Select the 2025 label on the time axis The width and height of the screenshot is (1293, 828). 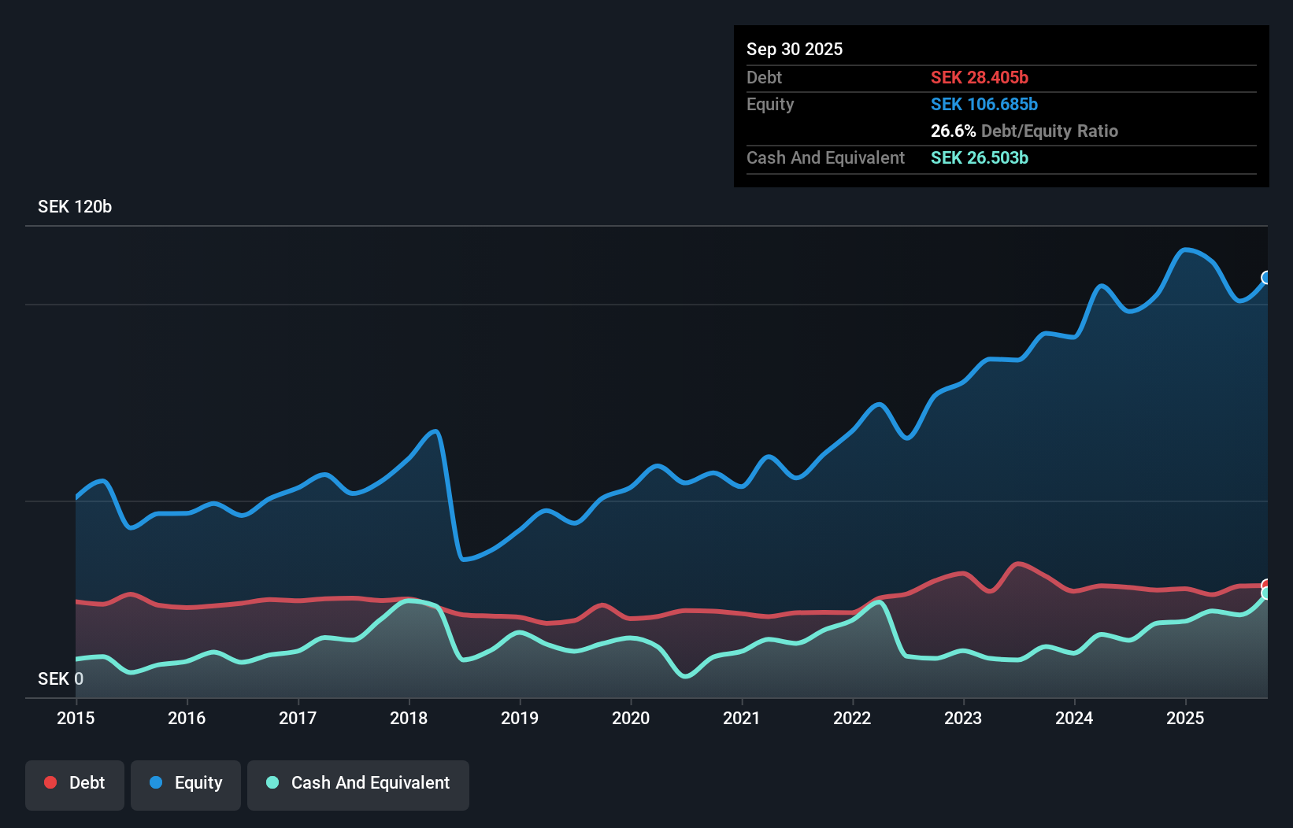click(1186, 718)
